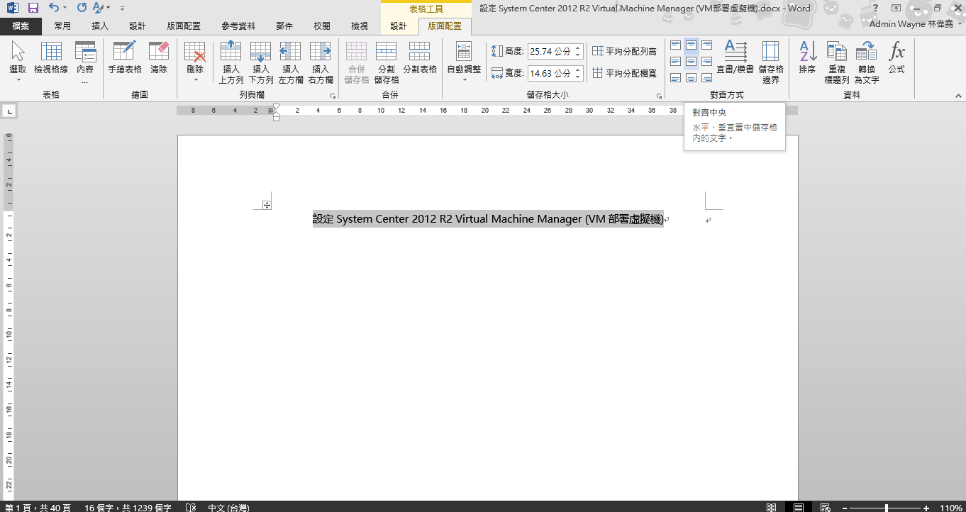This screenshot has height=512, width=966.
Task: Switch to the 郵件 mailings tab
Action: click(284, 26)
